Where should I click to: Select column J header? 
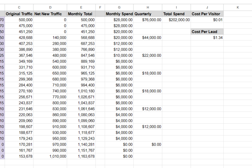tap(207, 7)
